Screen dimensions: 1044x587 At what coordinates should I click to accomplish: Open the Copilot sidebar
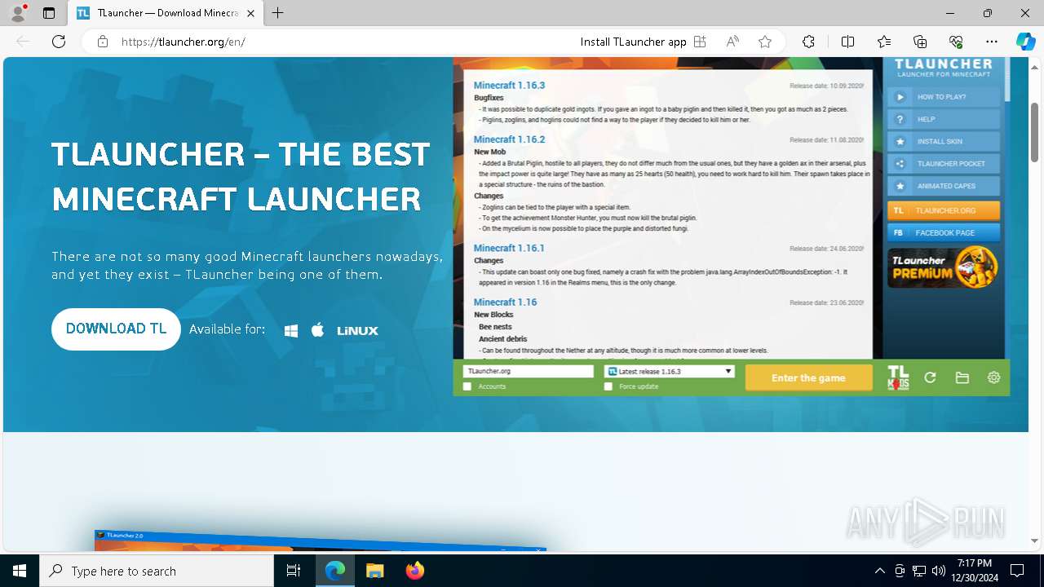click(1025, 42)
